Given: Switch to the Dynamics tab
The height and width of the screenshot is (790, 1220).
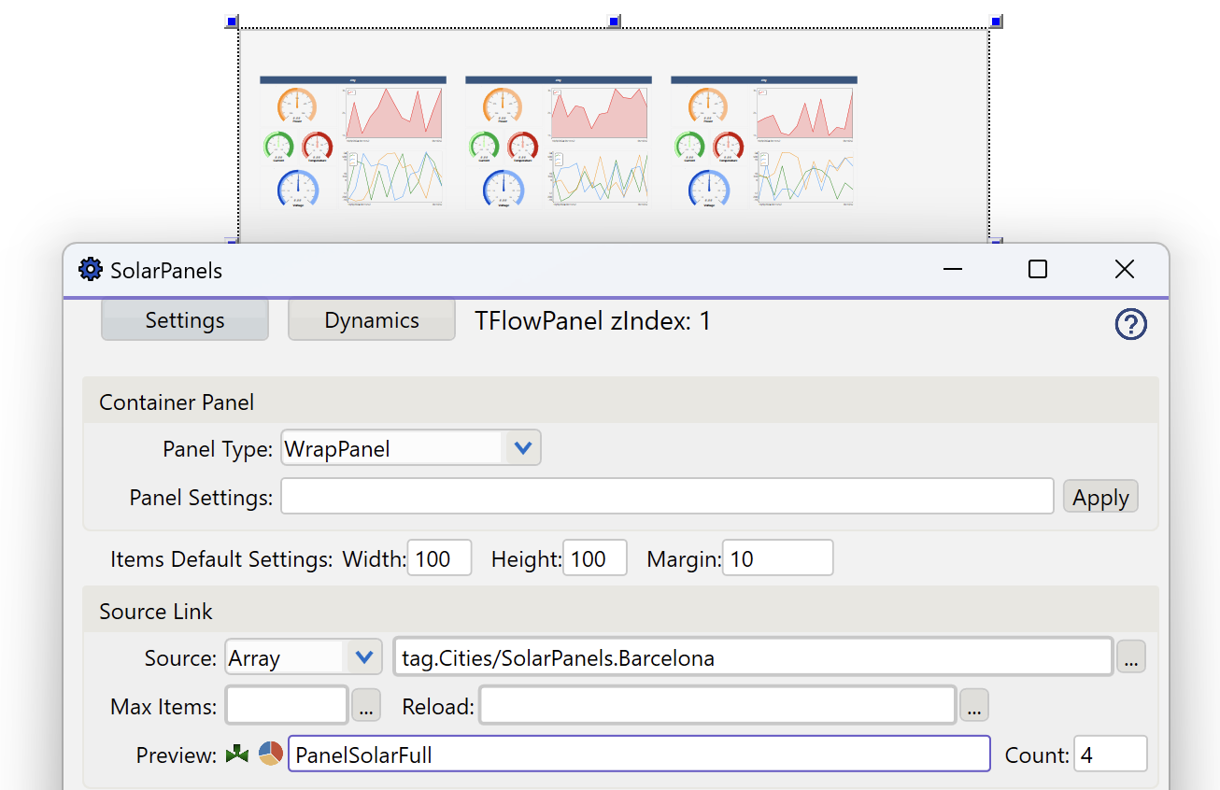Looking at the screenshot, I should pyautogui.click(x=371, y=320).
